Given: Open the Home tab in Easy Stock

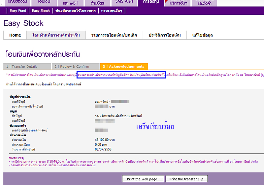Looking at the screenshot, I should [x=15, y=35].
